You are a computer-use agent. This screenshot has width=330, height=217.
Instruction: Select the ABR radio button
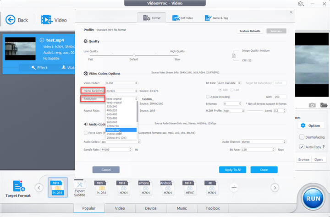pos(220,90)
